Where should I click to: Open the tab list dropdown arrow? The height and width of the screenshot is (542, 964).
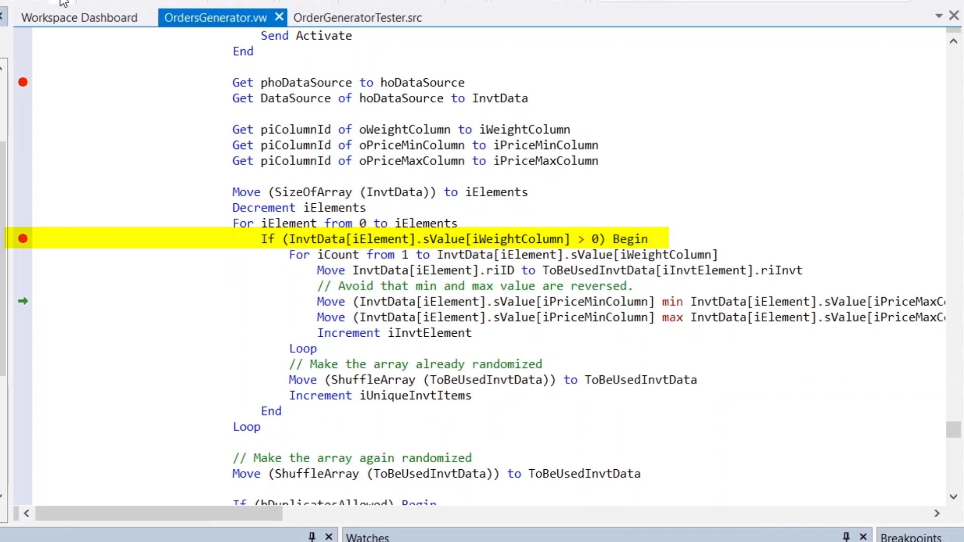[x=938, y=16]
